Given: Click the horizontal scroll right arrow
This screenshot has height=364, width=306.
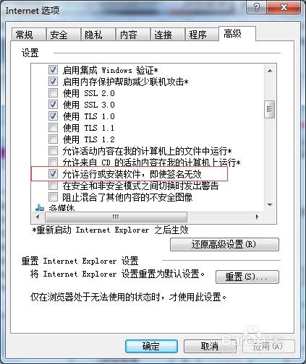Looking at the screenshot, I should 257,217.
